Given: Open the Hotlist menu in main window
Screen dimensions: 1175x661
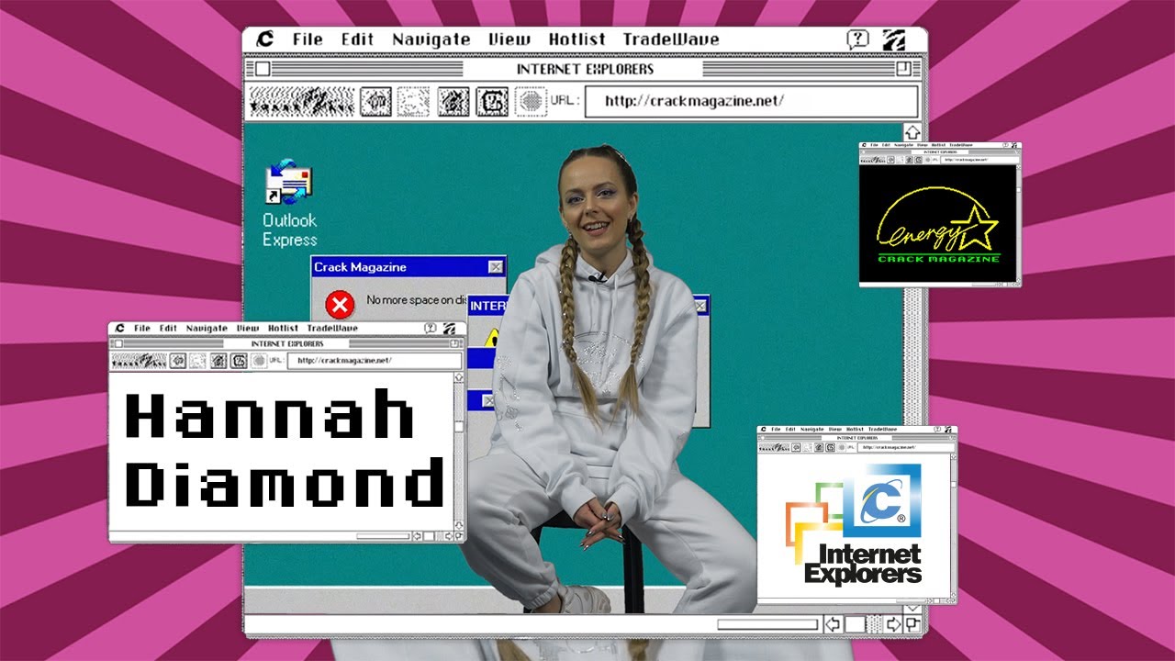Looking at the screenshot, I should pos(577,39).
